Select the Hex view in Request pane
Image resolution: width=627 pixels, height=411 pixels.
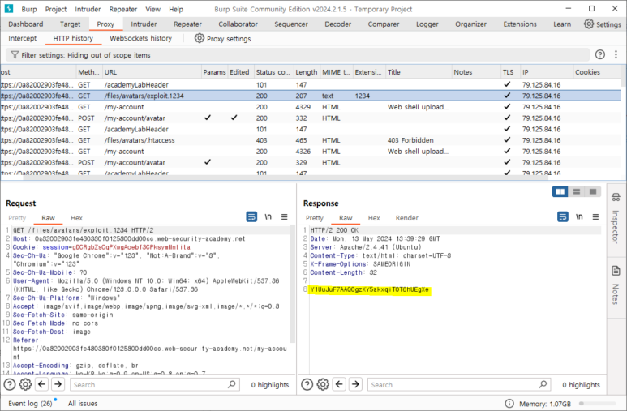click(76, 218)
